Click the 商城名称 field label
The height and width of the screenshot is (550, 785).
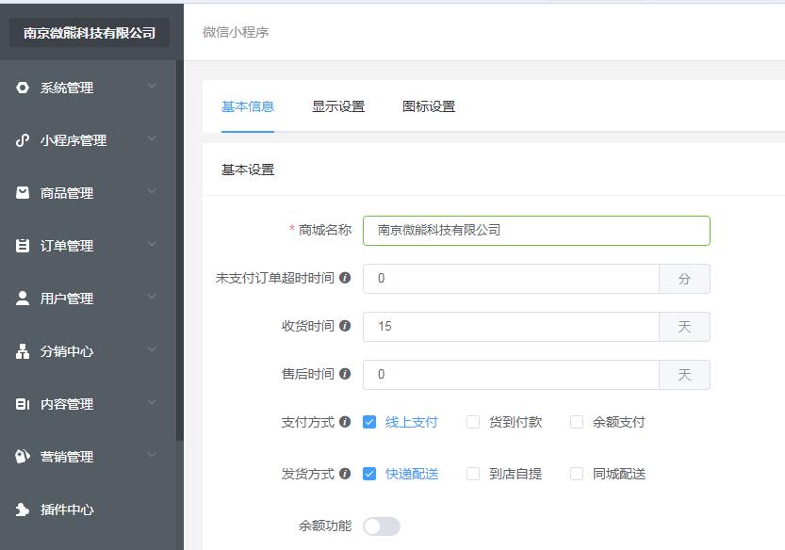pos(325,230)
